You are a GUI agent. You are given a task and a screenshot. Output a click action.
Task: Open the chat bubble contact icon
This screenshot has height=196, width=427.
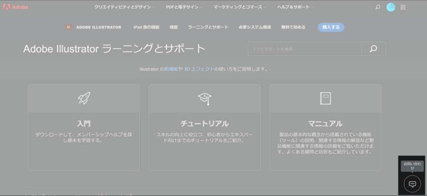(x=412, y=184)
